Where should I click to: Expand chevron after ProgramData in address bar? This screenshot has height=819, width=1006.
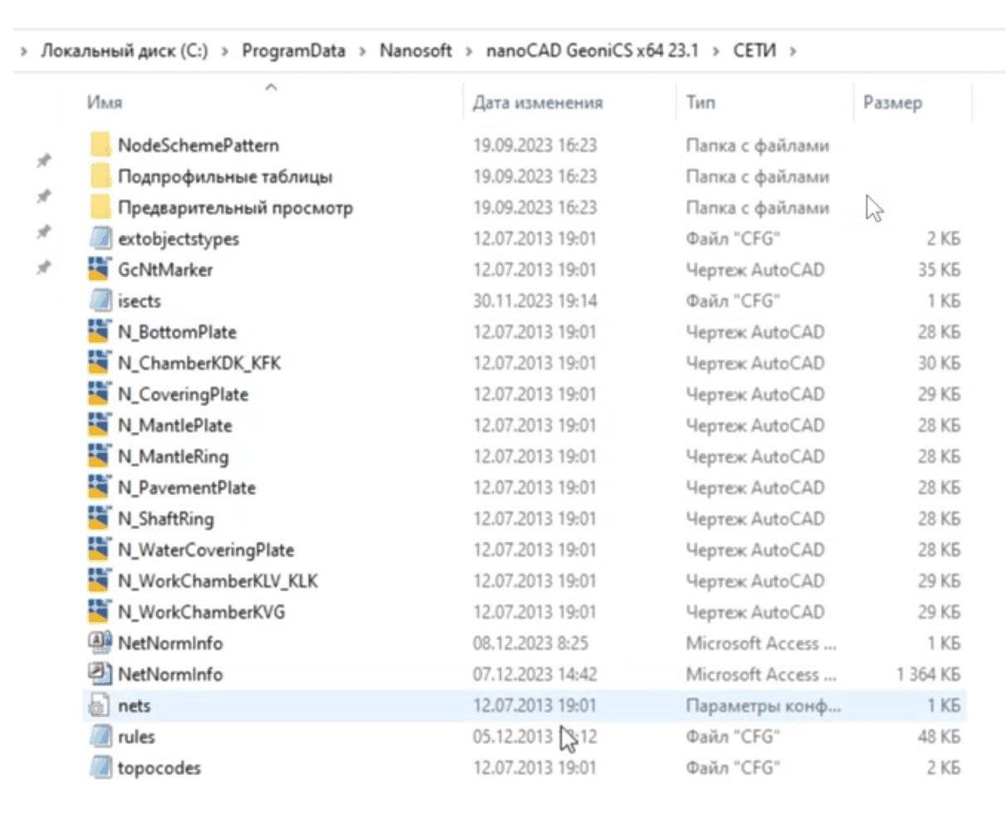pos(362,51)
